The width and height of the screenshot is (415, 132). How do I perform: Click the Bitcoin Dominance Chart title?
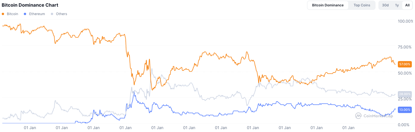click(30, 5)
